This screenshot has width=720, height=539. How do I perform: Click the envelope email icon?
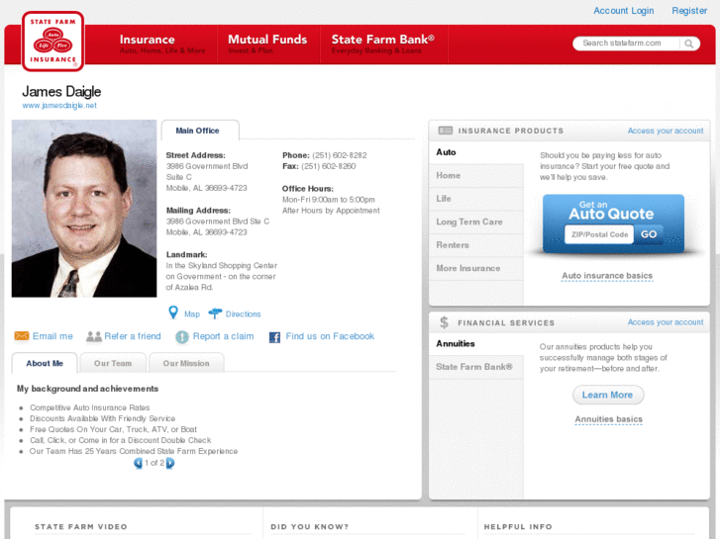pos(22,336)
